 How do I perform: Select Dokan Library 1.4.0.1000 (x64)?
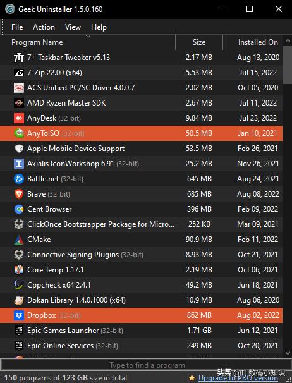click(x=141, y=300)
